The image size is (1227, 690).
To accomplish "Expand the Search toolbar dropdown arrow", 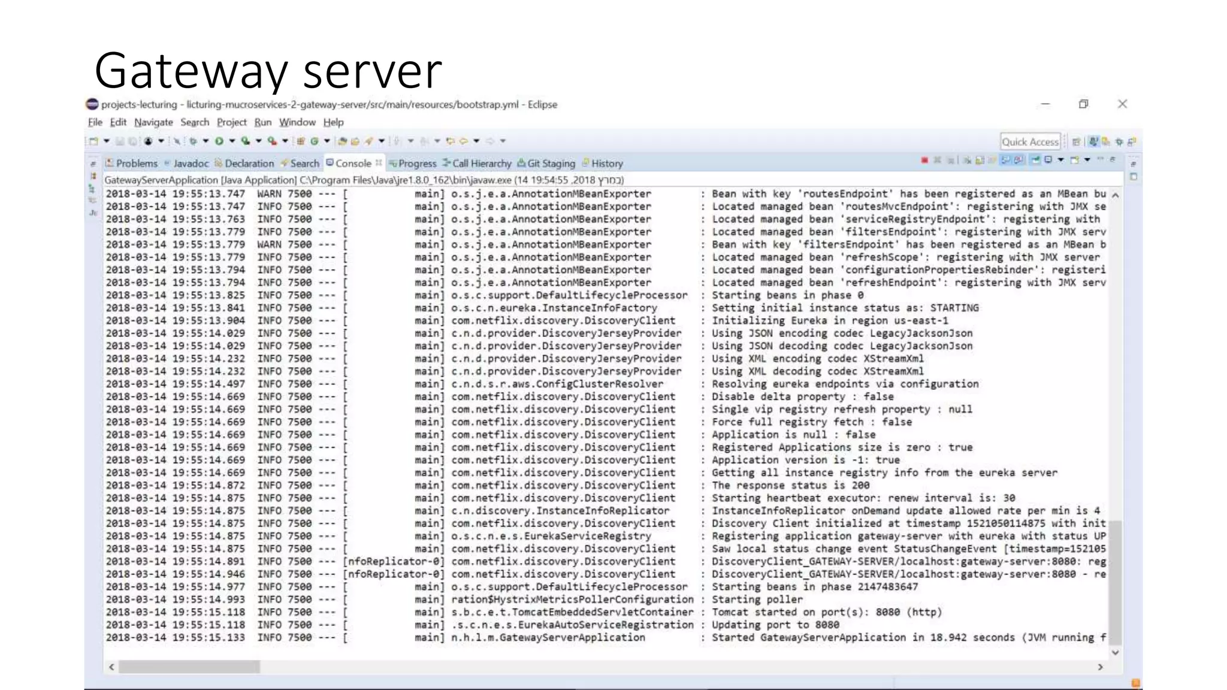I will (x=381, y=141).
